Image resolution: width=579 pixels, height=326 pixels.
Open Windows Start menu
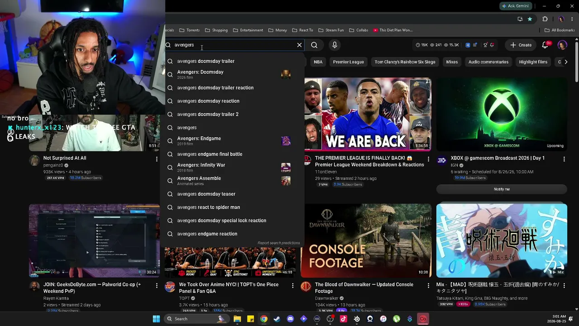point(156,319)
